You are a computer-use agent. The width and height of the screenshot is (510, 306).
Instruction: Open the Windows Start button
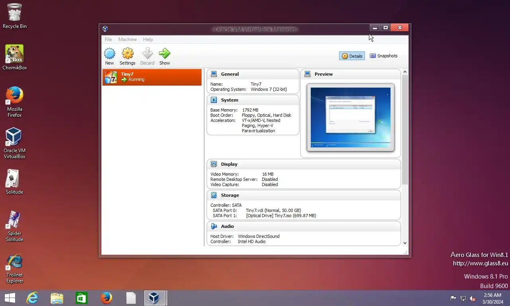(x=10, y=298)
